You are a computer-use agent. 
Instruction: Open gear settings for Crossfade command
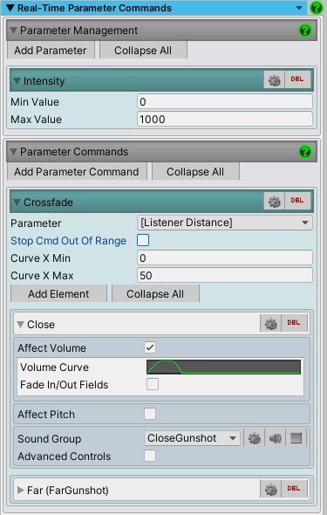coord(274,201)
